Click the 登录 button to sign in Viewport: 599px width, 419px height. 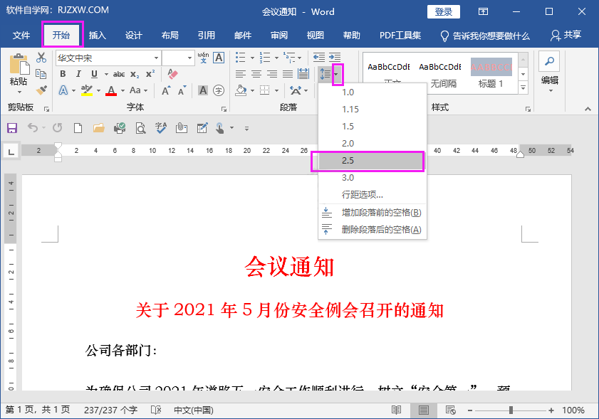443,11
